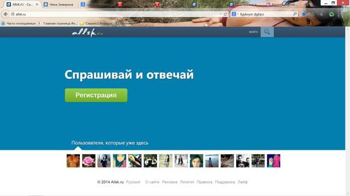Switch to the blue Google icon tab
Screen dimensions: 350x196
(x=83, y=4)
